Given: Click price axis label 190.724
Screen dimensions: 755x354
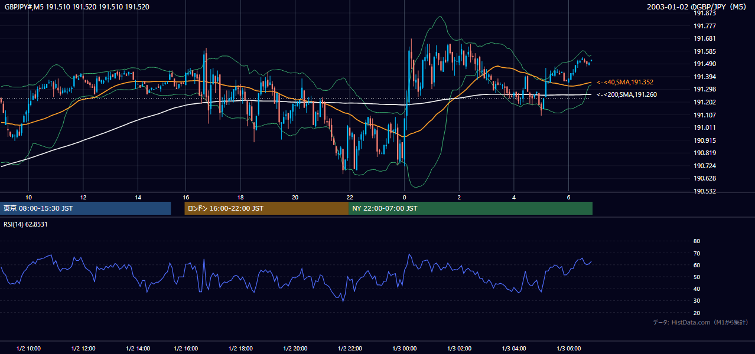Looking at the screenshot, I should 705,166.
